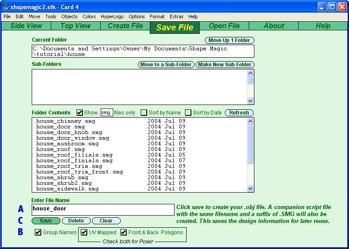Toggle the UV Mapped checkbox
The height and width of the screenshot is (249, 349).
(84, 233)
